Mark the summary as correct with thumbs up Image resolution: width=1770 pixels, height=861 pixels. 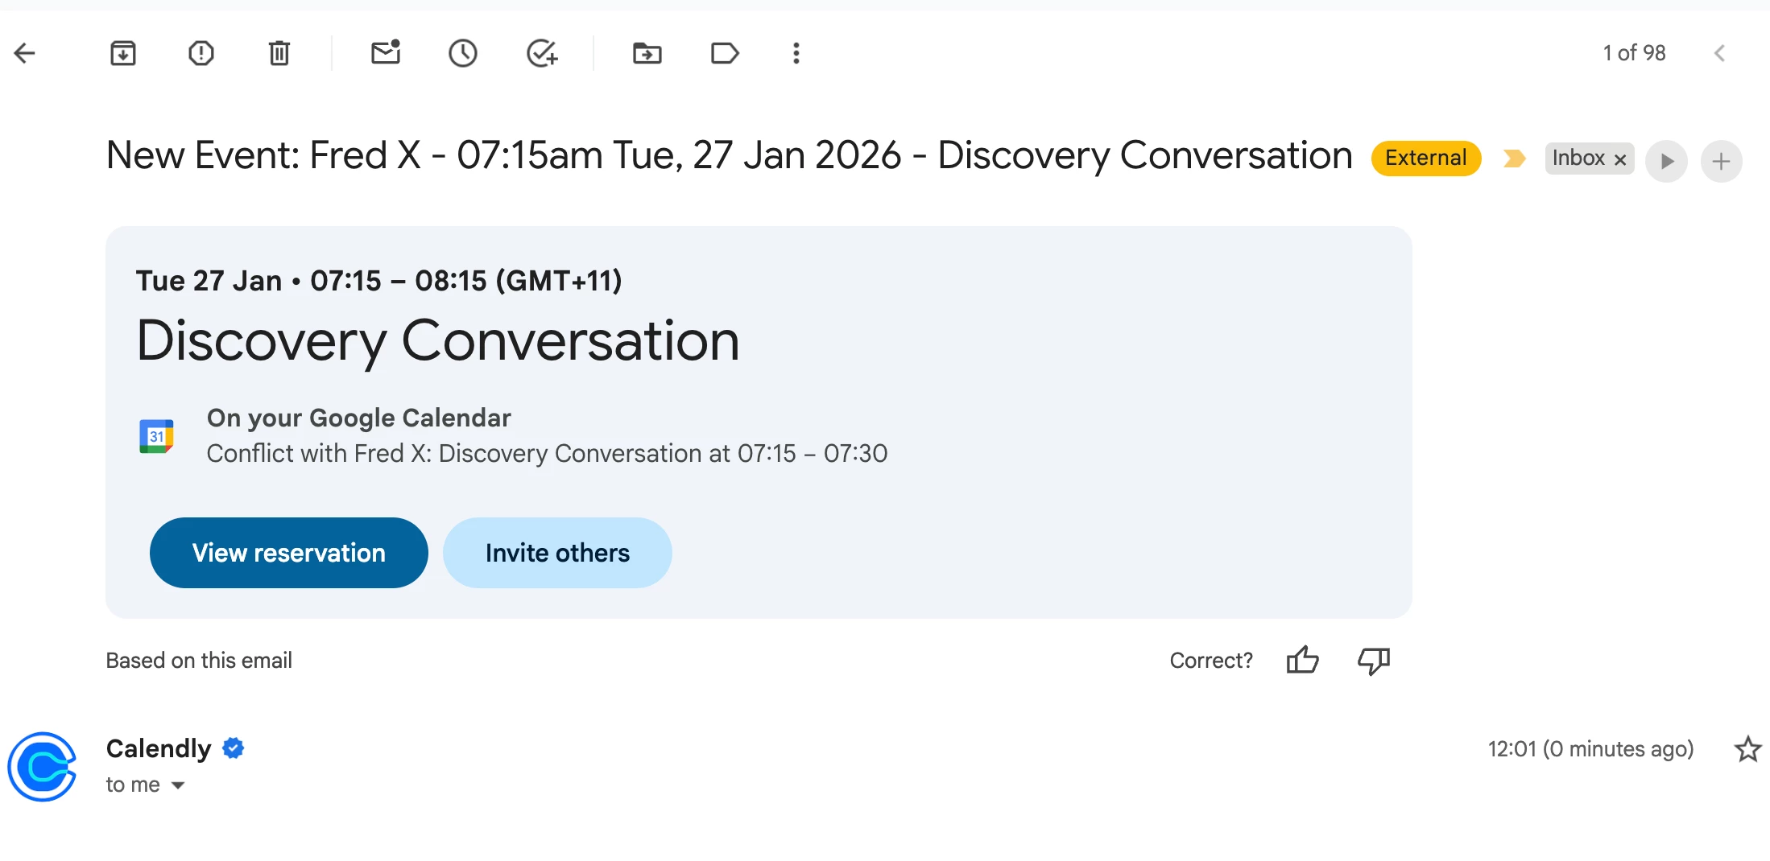[1302, 661]
